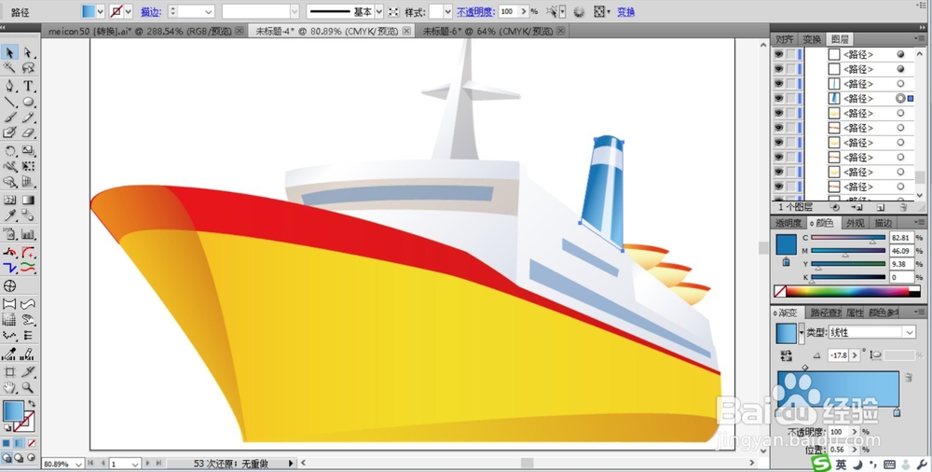Screen dimensions: 932x472
Task: Enable Draw Normal mode in toolbox
Action: pos(7,458)
